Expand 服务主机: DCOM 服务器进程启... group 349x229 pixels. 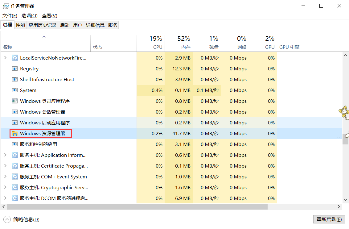(x=5, y=198)
